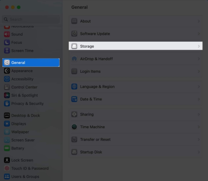Click the Storage drive icon
Screen dimensions: 208x181
74,46
